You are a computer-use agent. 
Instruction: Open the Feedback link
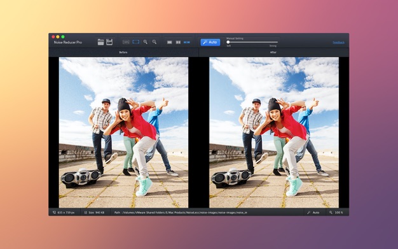(339, 43)
